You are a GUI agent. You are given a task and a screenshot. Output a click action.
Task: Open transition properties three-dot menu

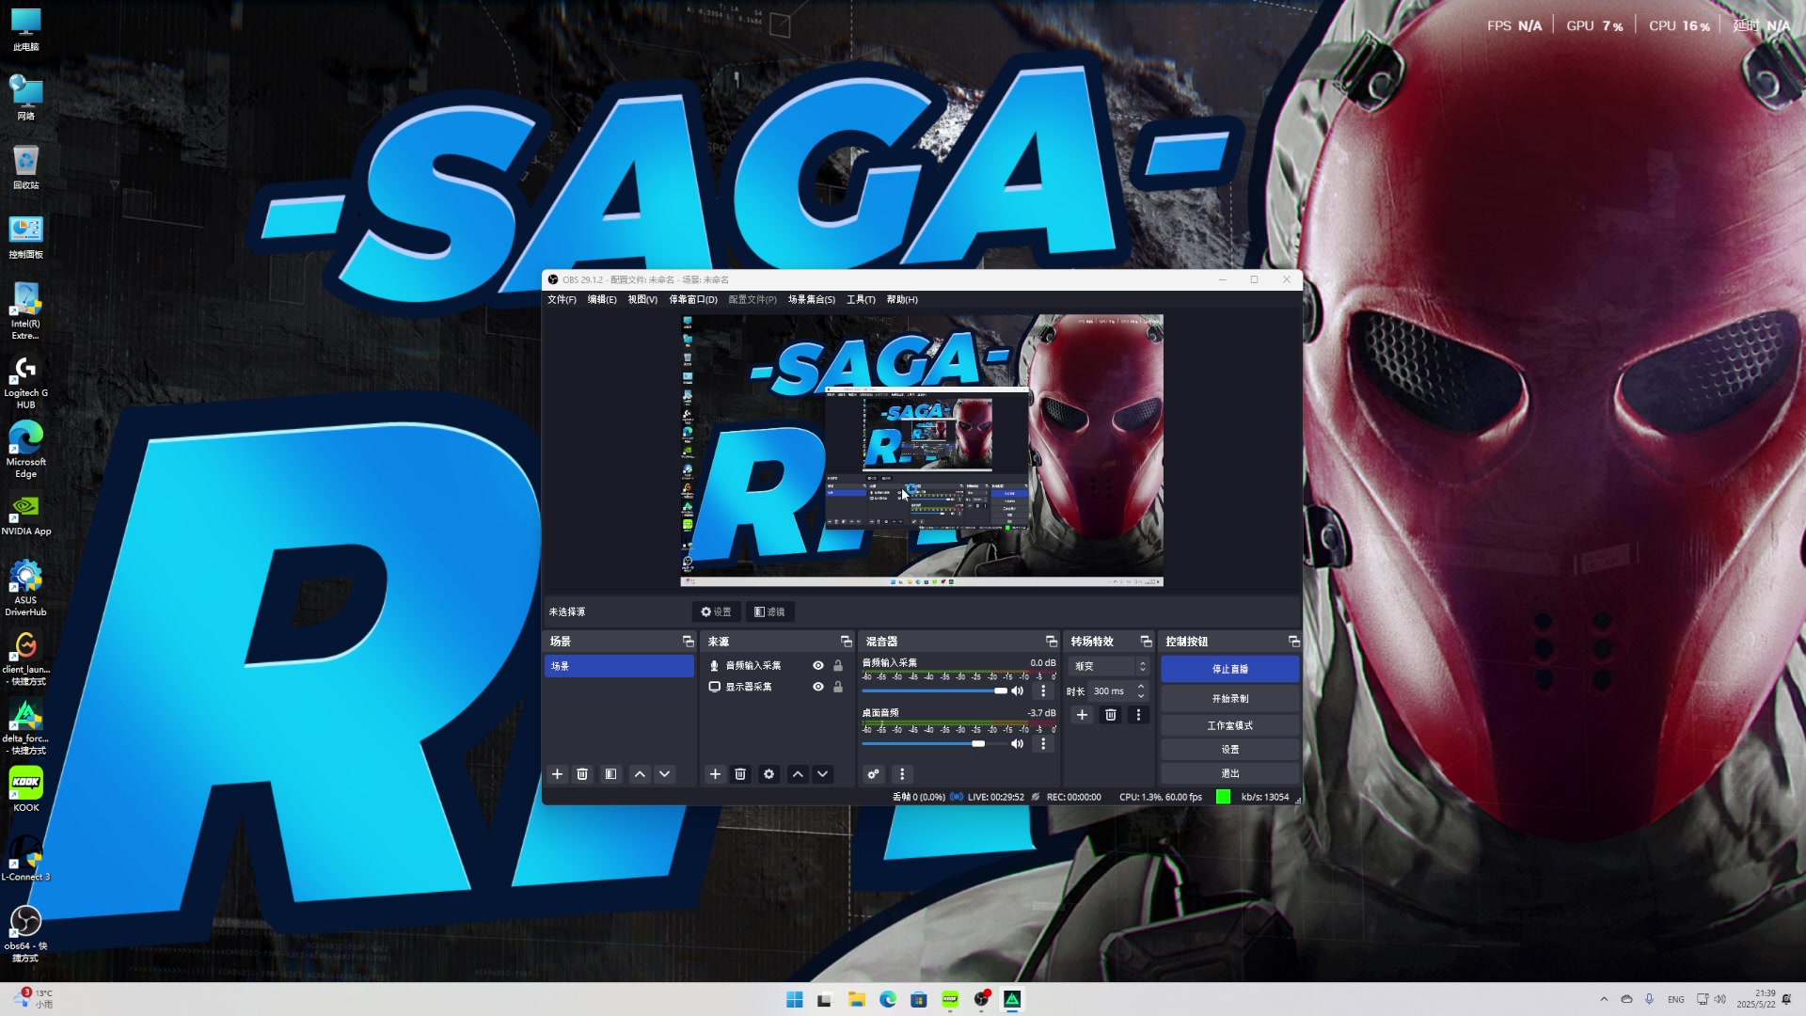point(1138,715)
